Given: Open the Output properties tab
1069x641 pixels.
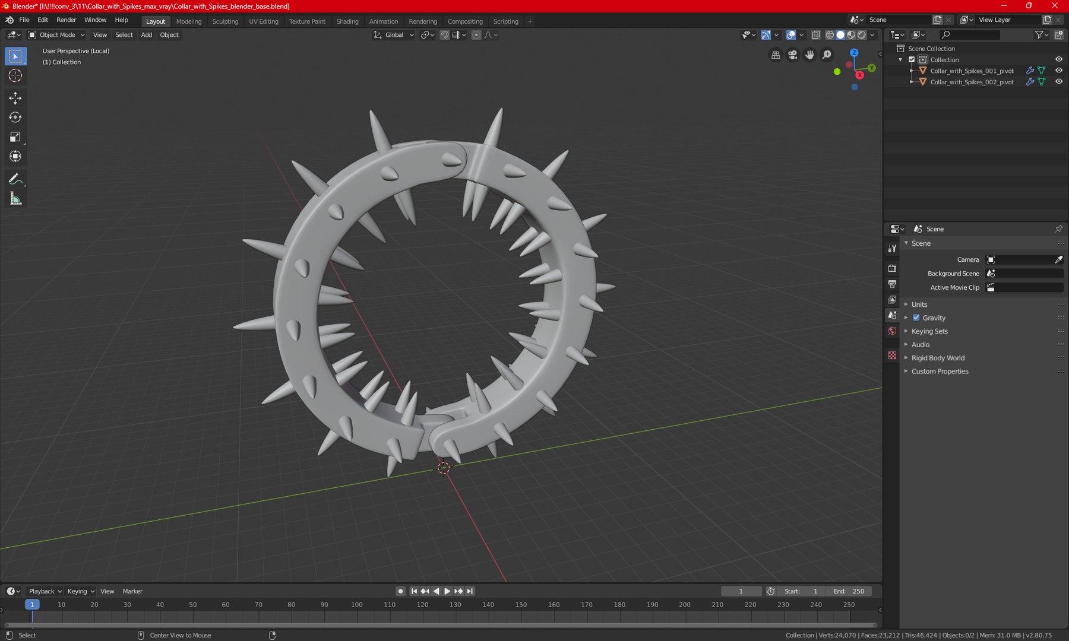Looking at the screenshot, I should click(892, 284).
